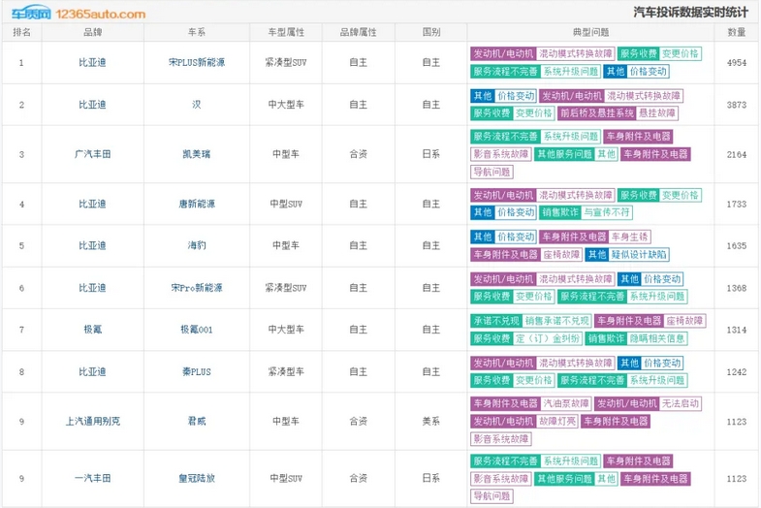
Task: Click the 销售承诺不兑现 issue tag
Action: point(556,321)
